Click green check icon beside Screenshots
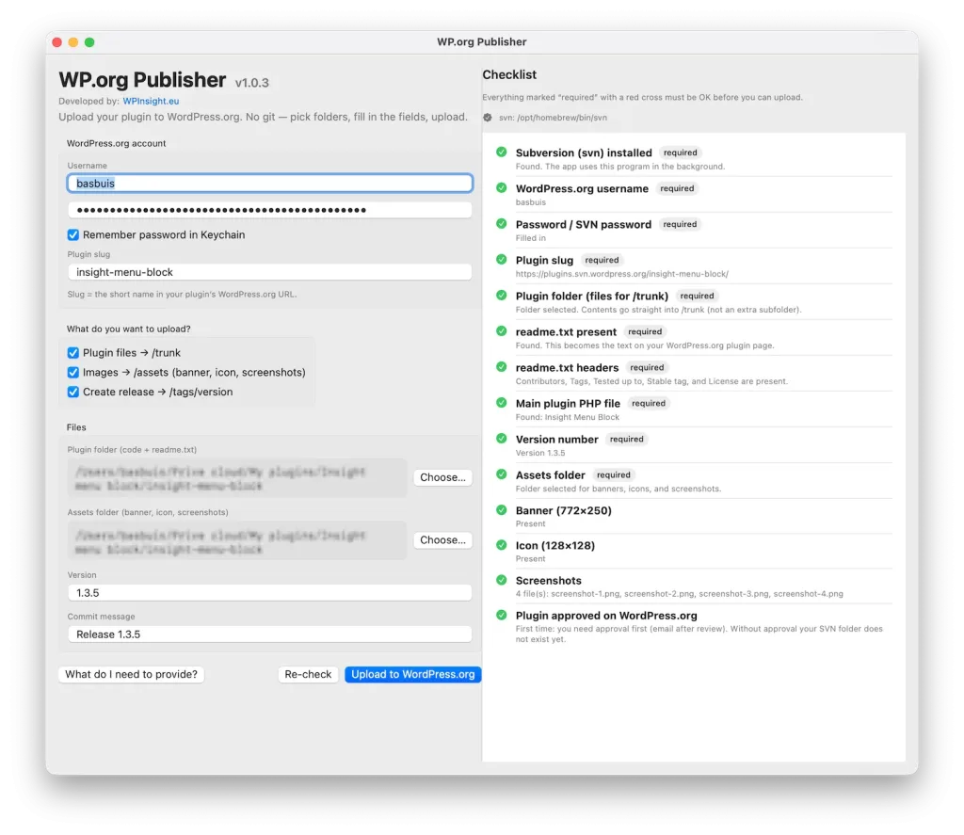The width and height of the screenshot is (964, 835). 502,580
